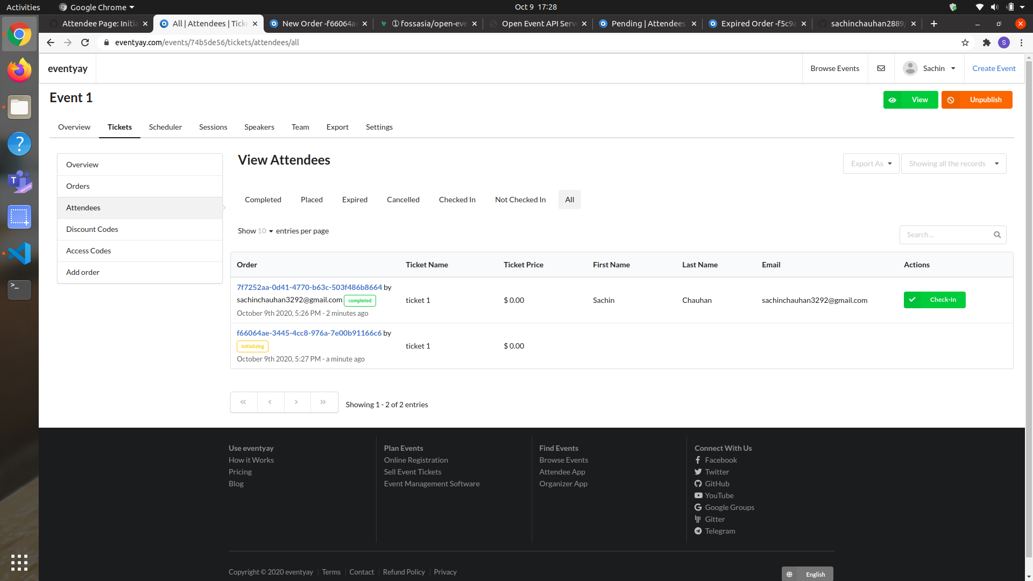Open Access Codes in the sidebar
This screenshot has width=1033, height=581.
click(x=140, y=251)
